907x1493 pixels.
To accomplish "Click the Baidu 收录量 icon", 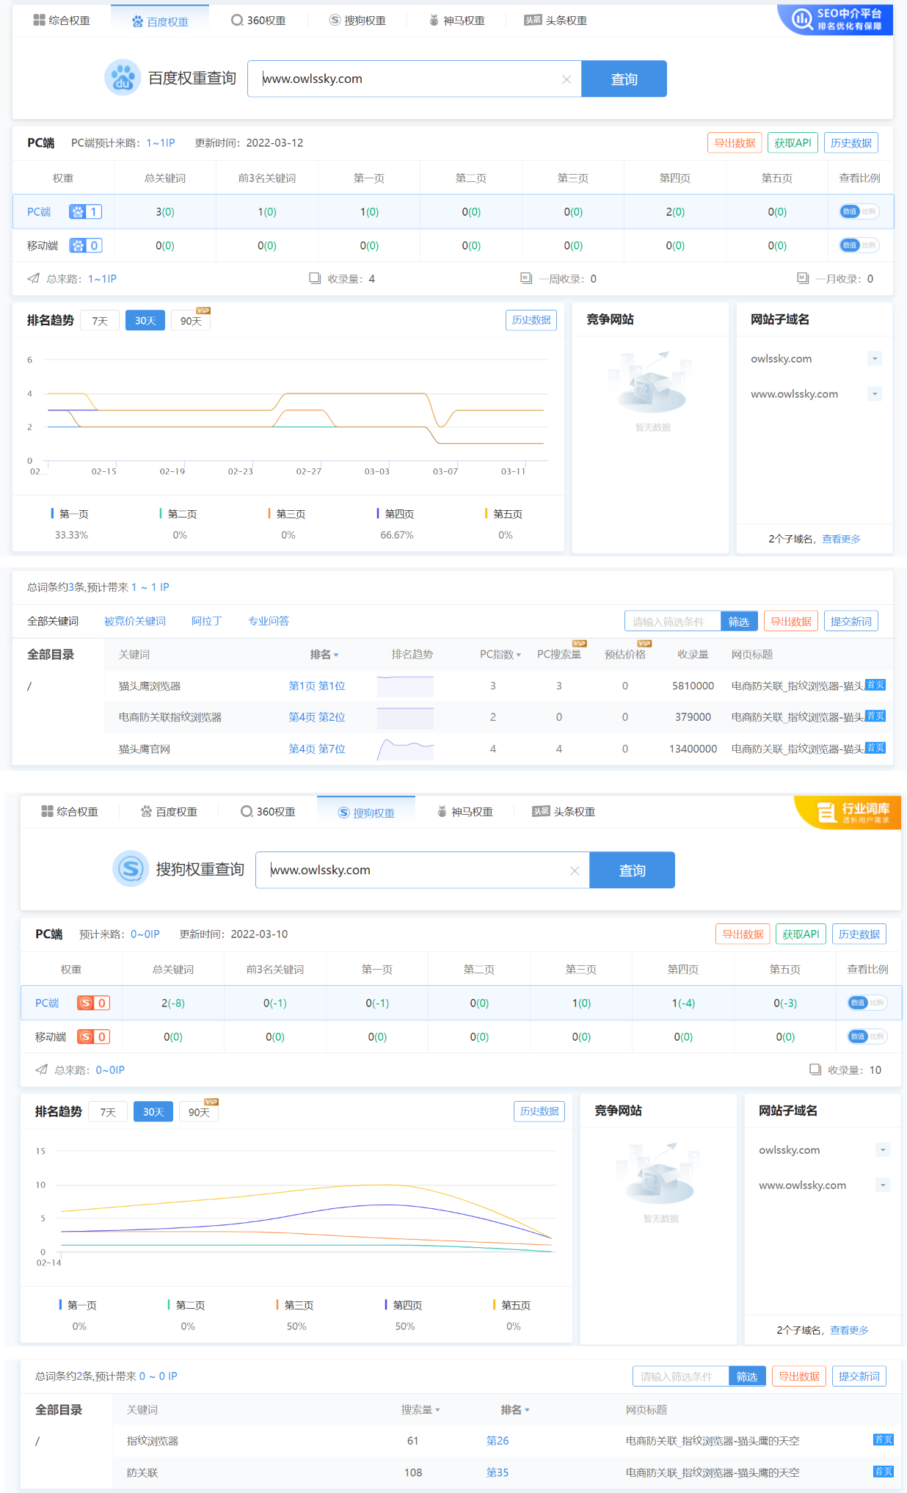I will [x=315, y=278].
